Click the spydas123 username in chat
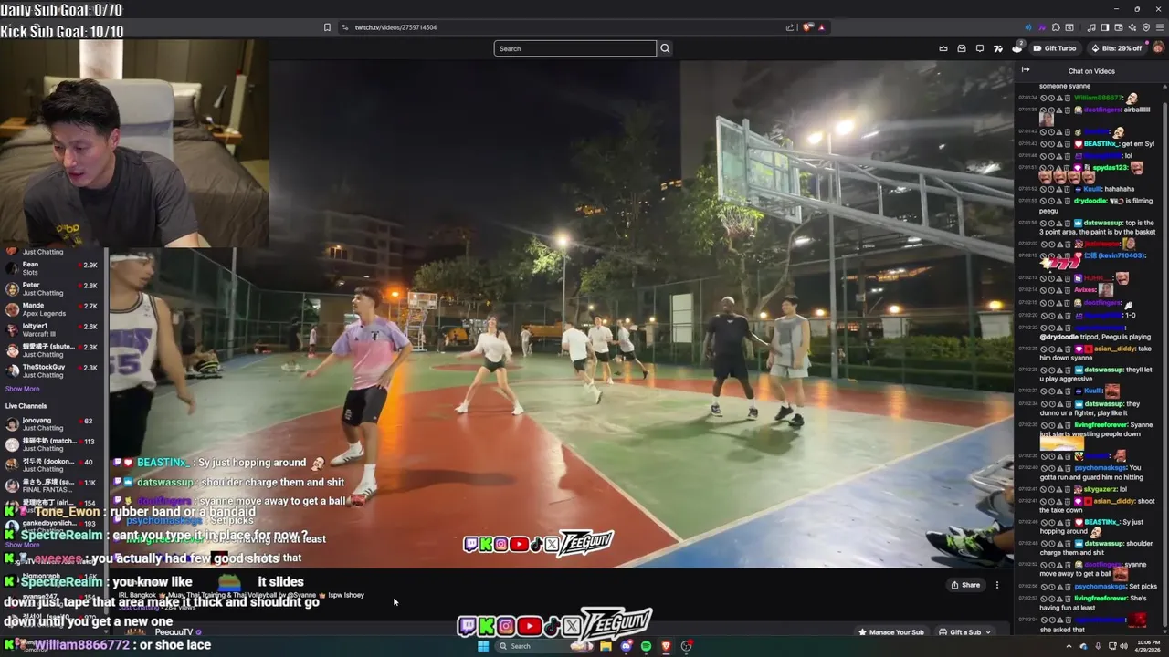The image size is (1169, 657). click(x=1111, y=169)
